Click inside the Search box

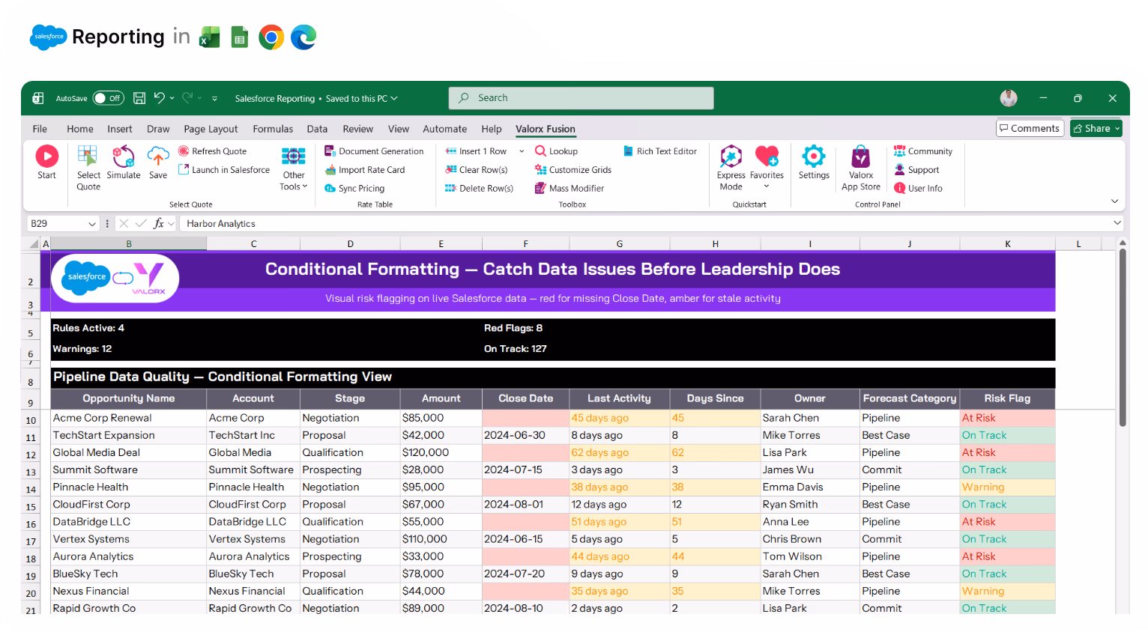pyautogui.click(x=581, y=97)
